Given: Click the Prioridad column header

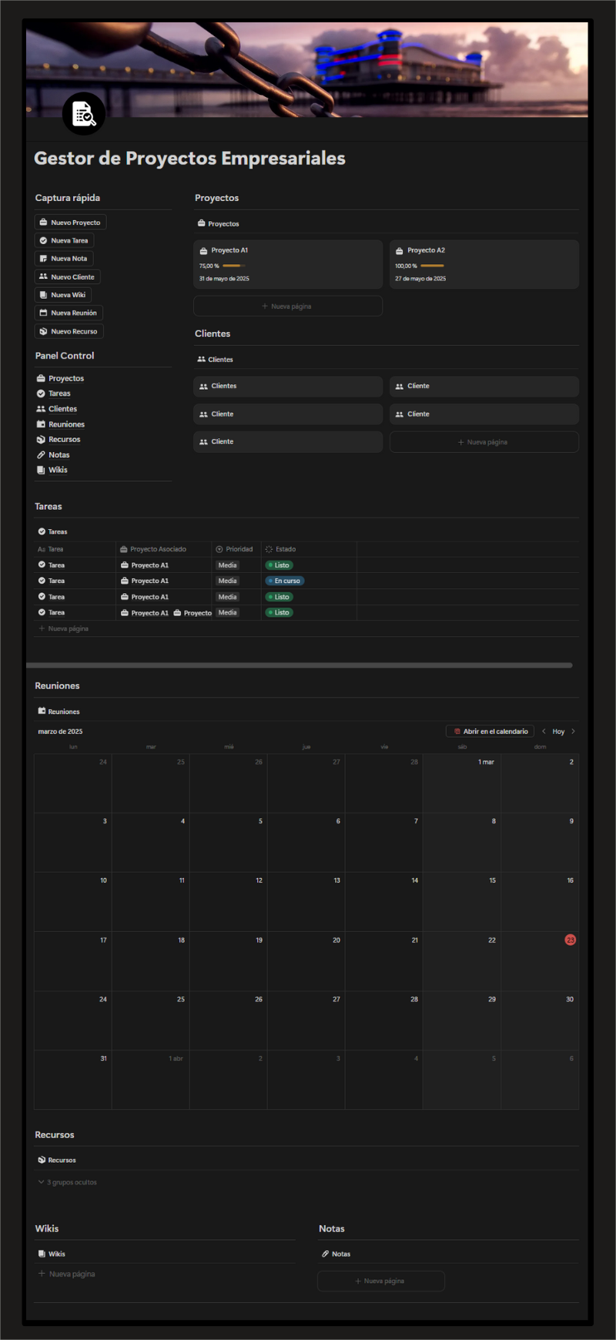Looking at the screenshot, I should click(236, 550).
